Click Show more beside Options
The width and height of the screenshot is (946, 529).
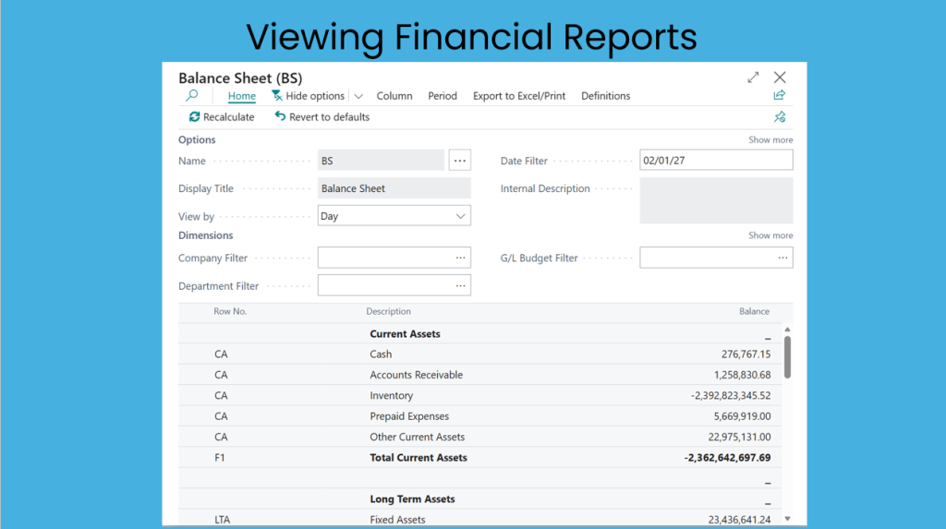[x=770, y=140]
